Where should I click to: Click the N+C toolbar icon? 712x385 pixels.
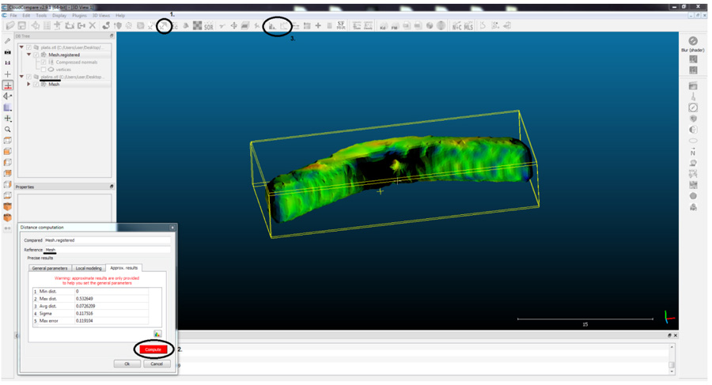click(456, 26)
